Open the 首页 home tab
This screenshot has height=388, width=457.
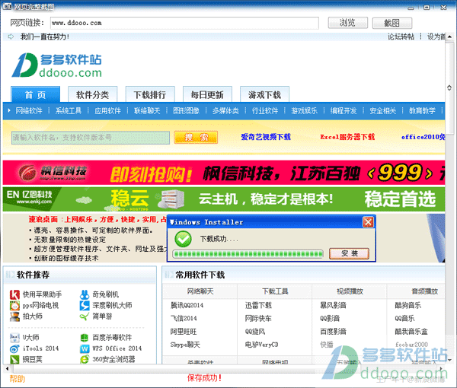(x=35, y=94)
